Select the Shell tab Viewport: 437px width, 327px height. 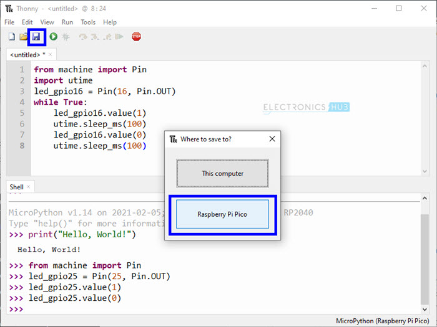point(16,186)
